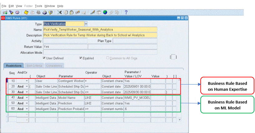Open the View menu
This screenshot has height=133, width=255.
(19, 6)
